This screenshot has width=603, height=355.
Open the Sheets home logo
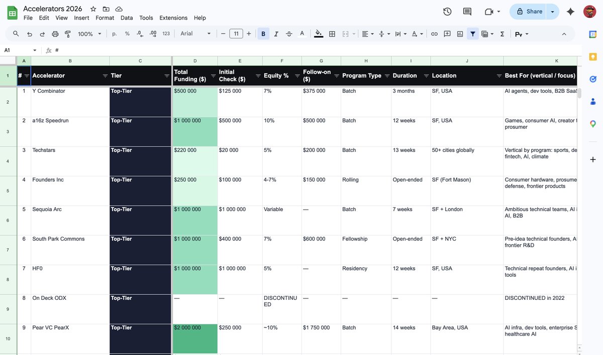click(12, 13)
